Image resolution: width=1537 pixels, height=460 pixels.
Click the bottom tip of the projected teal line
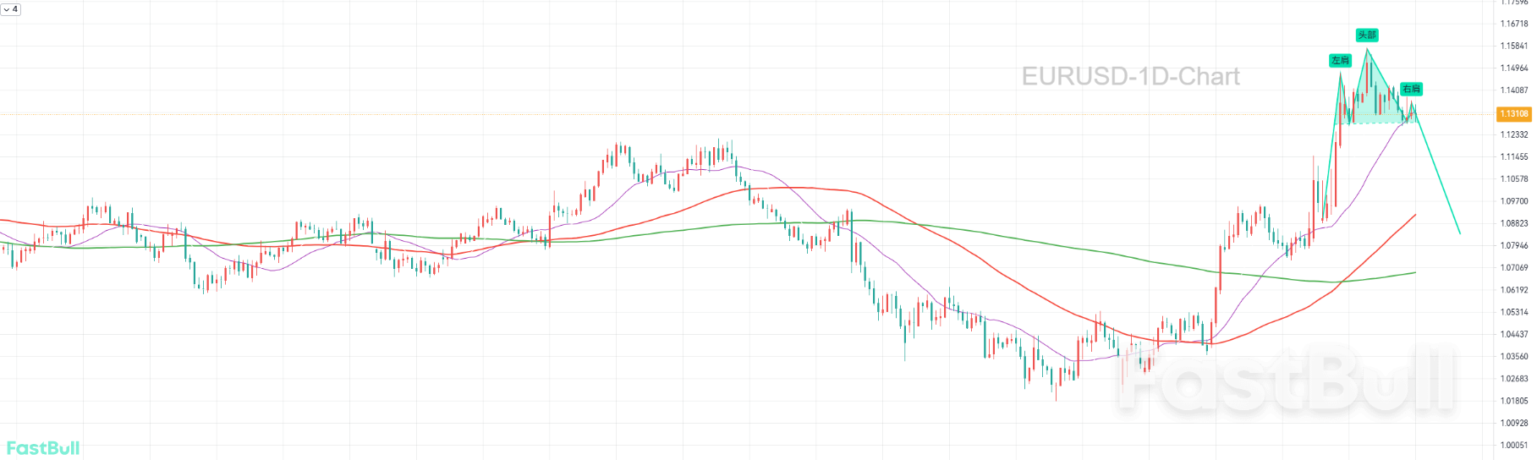coord(1460,233)
